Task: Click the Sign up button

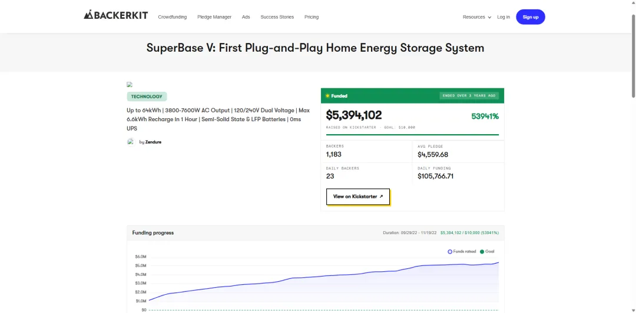Action: pyautogui.click(x=531, y=17)
